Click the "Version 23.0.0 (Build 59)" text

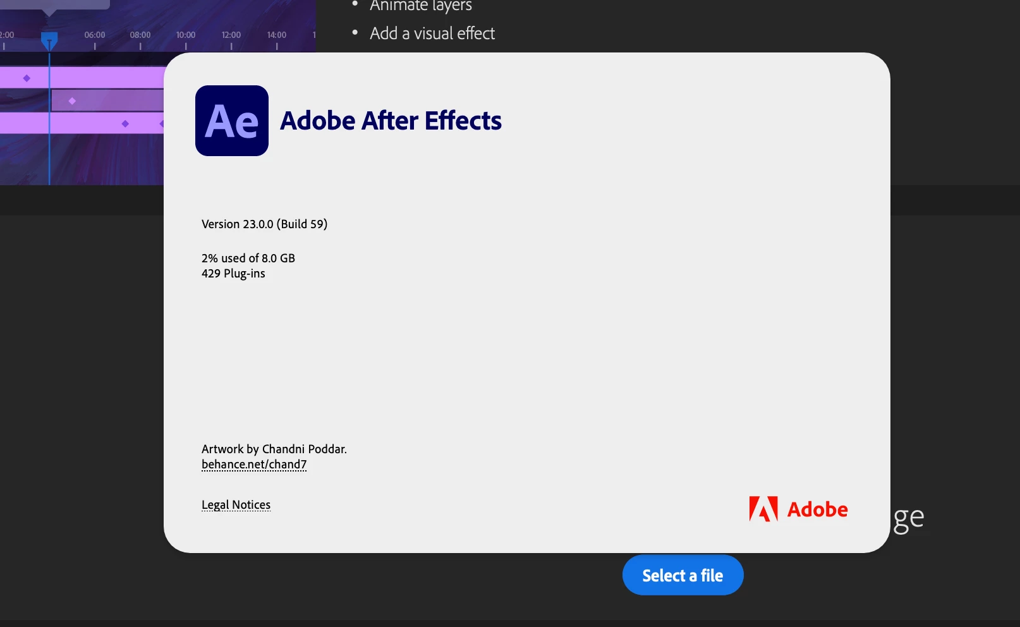point(264,224)
